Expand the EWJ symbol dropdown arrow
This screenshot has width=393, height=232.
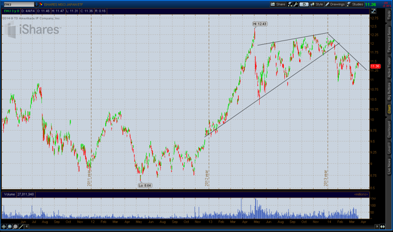(37, 4)
